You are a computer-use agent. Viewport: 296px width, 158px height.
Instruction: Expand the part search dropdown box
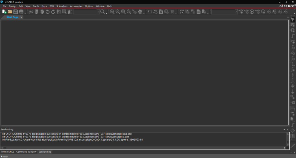click(98, 12)
